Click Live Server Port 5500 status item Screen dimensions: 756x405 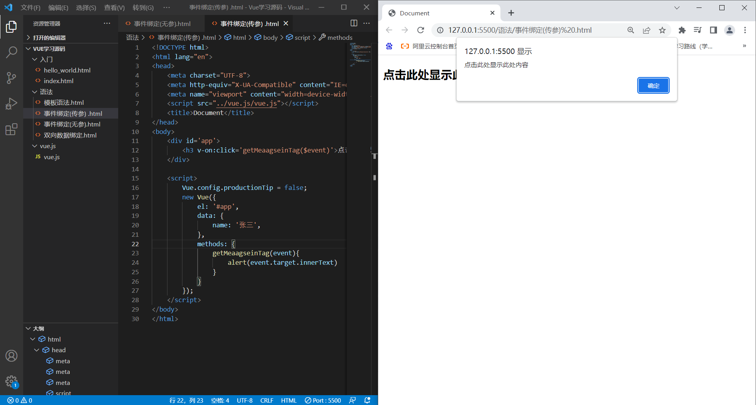[323, 400]
